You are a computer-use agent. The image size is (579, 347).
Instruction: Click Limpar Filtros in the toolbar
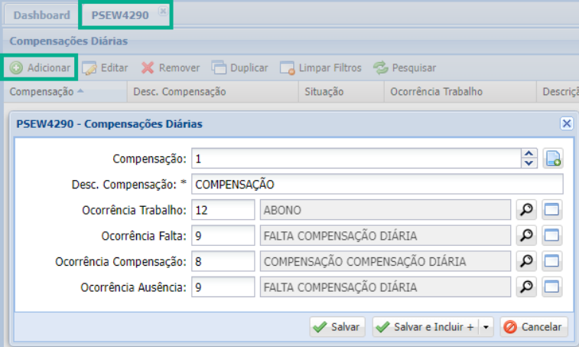coord(320,68)
